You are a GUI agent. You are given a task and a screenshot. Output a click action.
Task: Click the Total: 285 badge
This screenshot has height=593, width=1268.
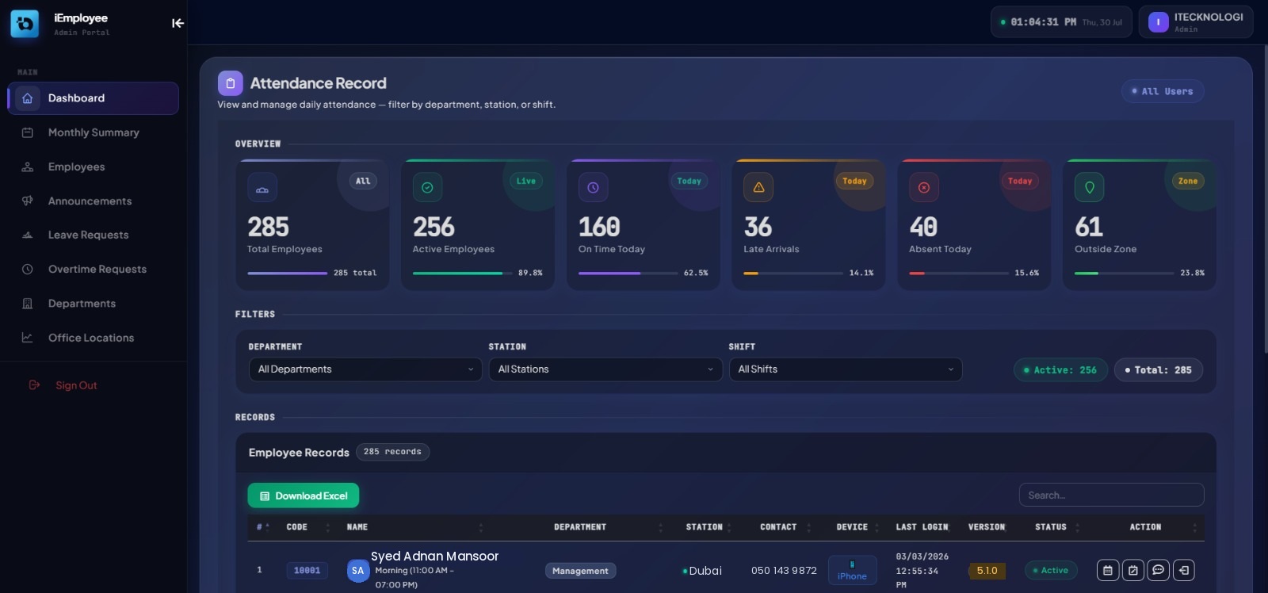pos(1159,370)
